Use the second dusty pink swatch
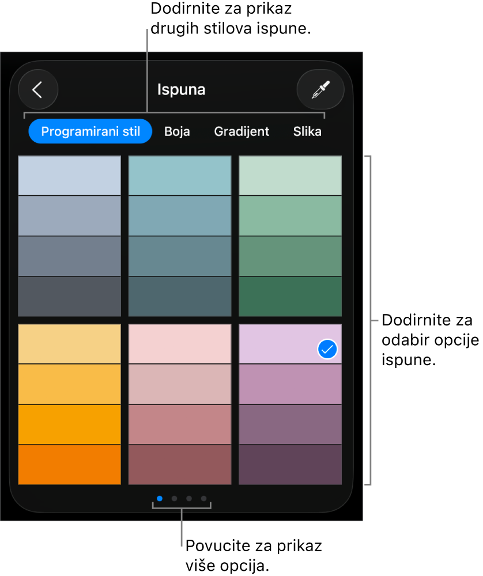483x576 pixels. click(x=180, y=384)
